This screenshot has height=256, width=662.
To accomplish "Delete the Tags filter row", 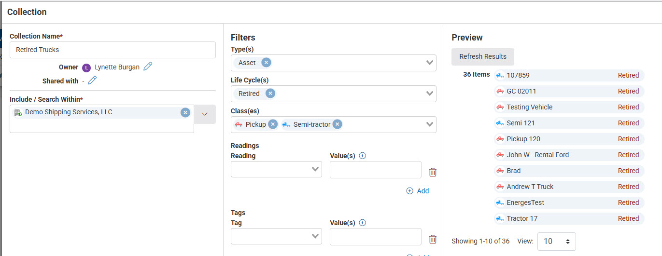I will pos(433,239).
